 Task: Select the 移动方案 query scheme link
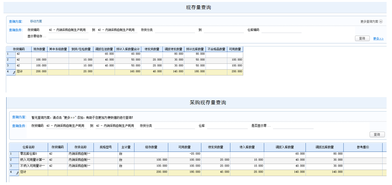pyautogui.click(x=36, y=21)
